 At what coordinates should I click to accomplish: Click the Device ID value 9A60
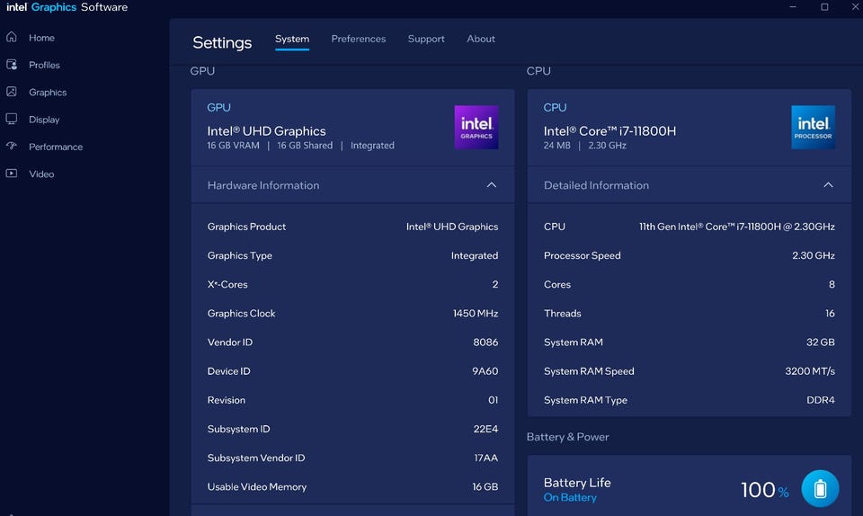[485, 370]
